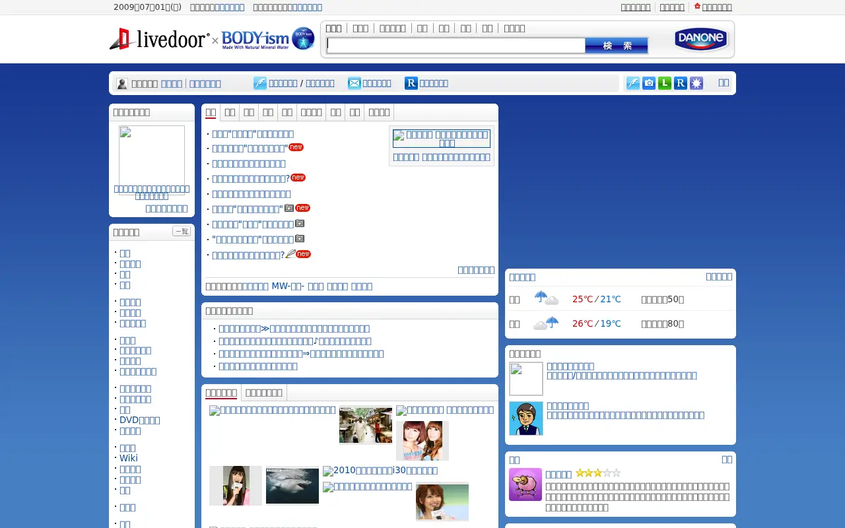Open the purple sun shortcut icon
This screenshot has height=528, width=845.
(x=696, y=83)
